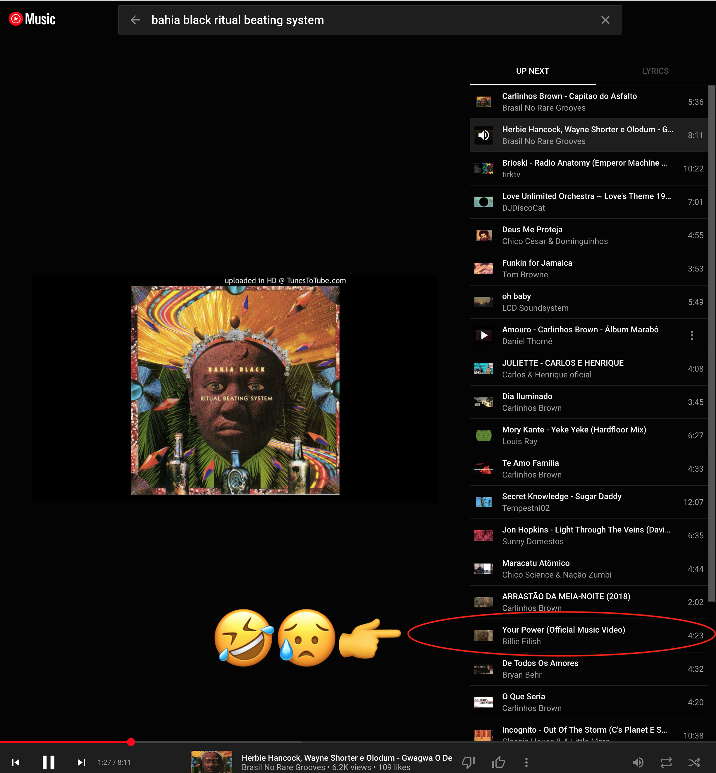Play Your Power (Official Music Video)

pyautogui.click(x=588, y=635)
